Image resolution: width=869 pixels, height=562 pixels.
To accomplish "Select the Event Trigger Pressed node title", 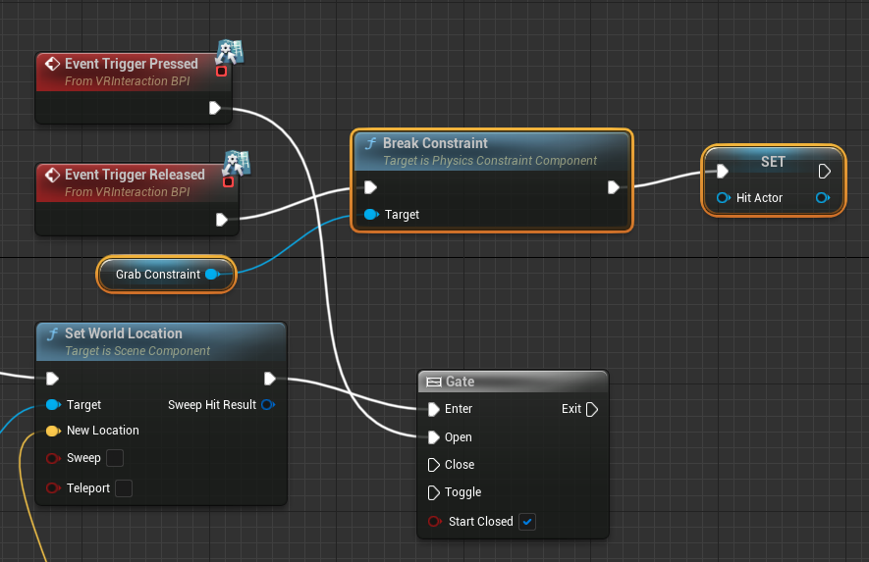I will coord(132,64).
